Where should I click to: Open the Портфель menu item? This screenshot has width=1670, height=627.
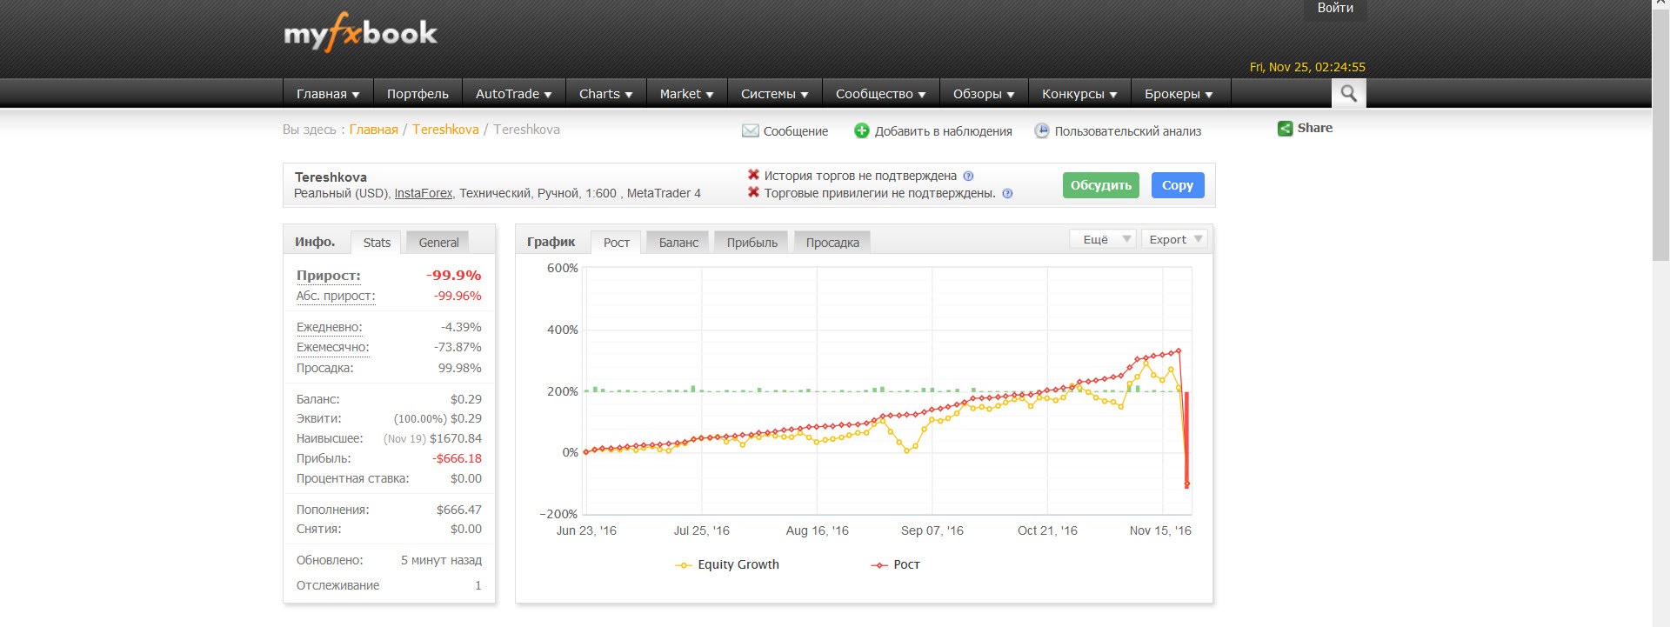417,93
